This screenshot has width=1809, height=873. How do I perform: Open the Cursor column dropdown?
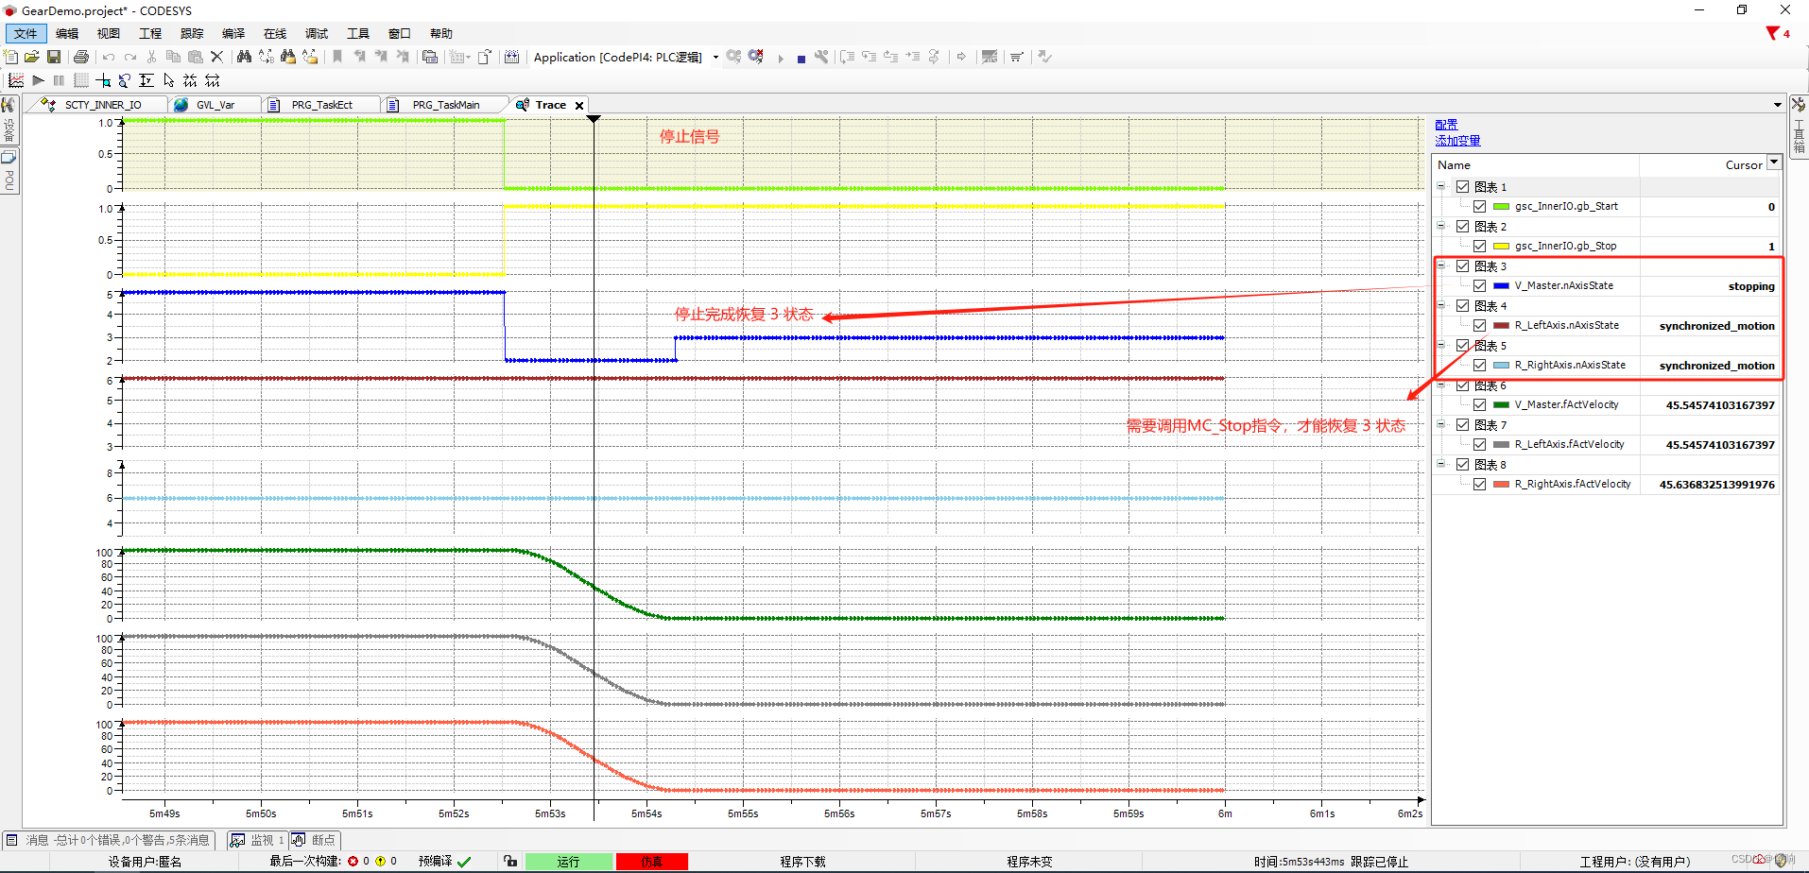coord(1774,163)
